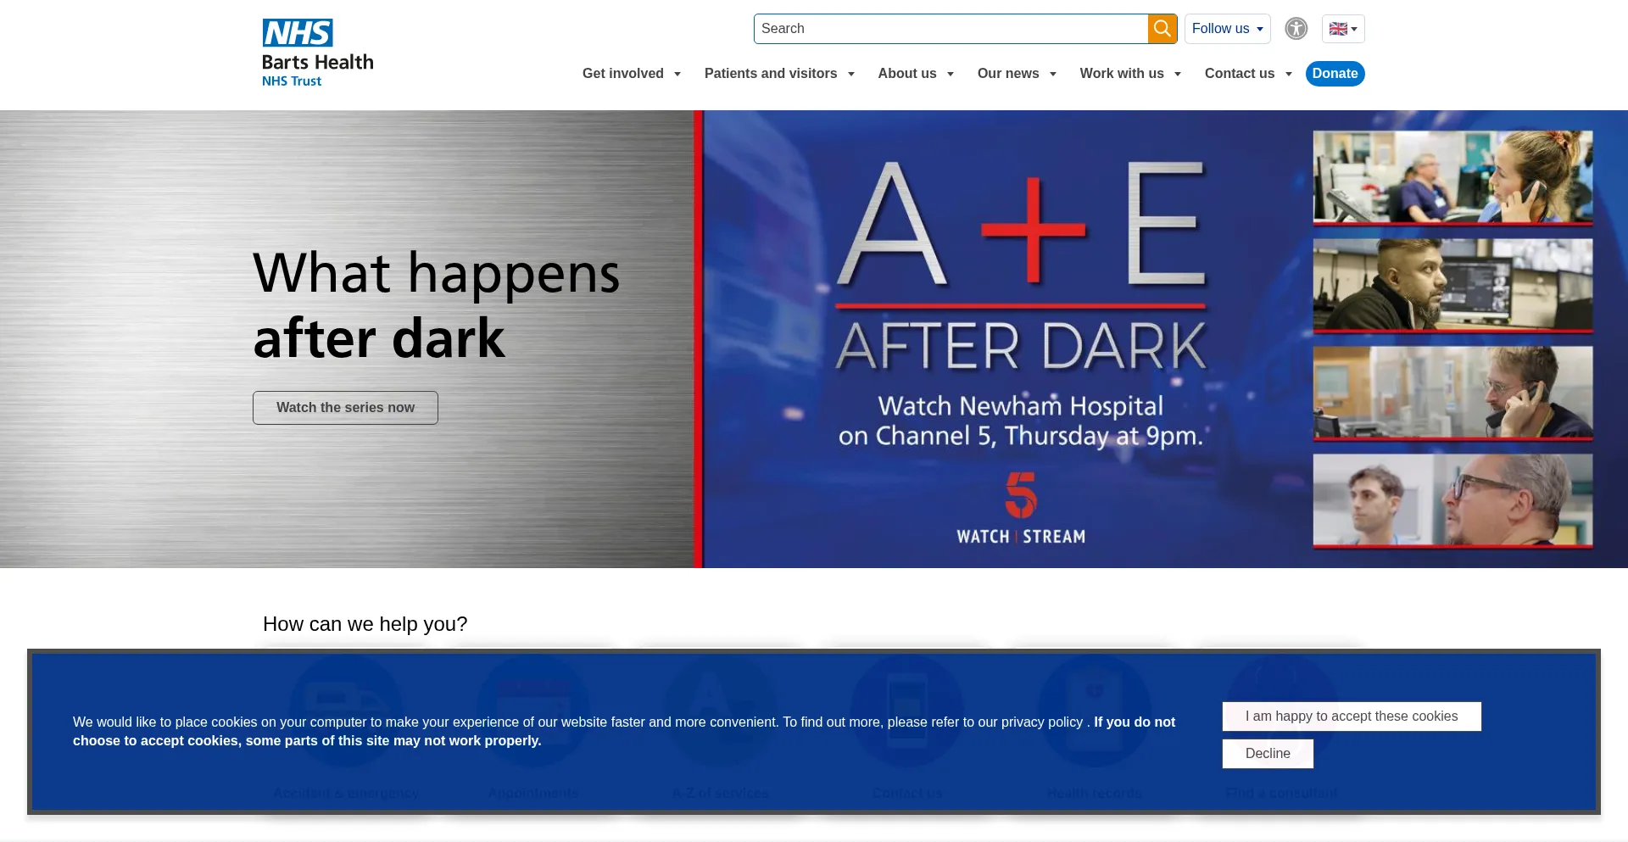Expand the About us menu
1628x842 pixels.
pos(916,74)
